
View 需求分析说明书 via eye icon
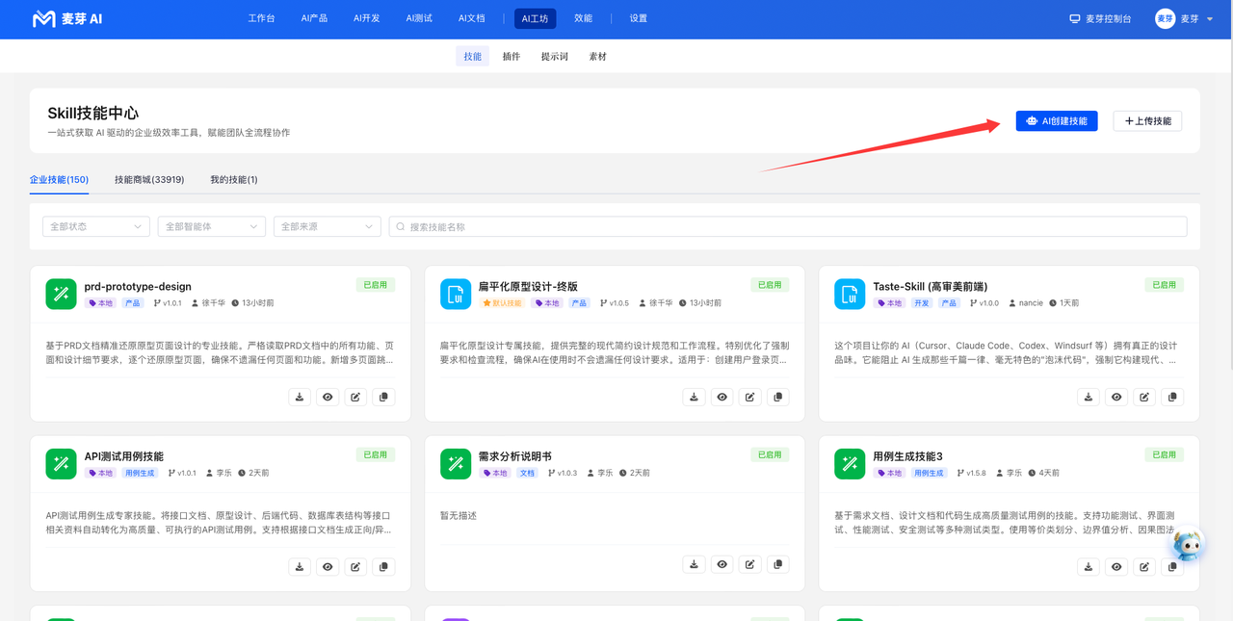pyautogui.click(x=721, y=564)
